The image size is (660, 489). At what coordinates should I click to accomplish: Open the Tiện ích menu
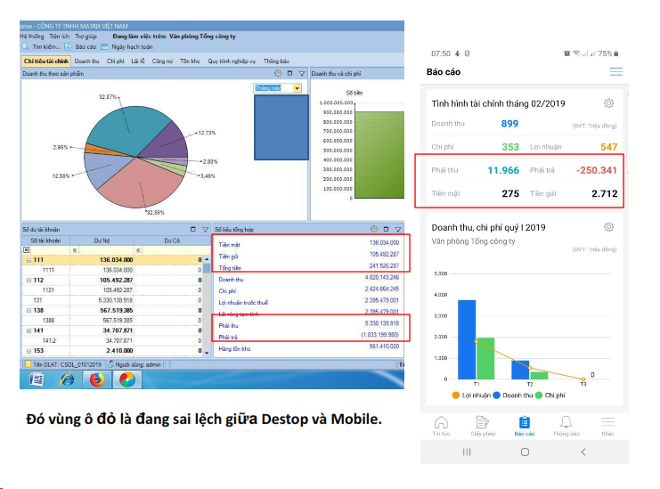[61, 37]
